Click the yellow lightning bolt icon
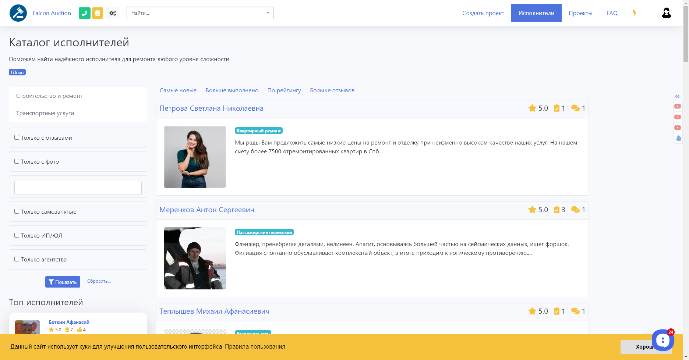 pos(635,13)
